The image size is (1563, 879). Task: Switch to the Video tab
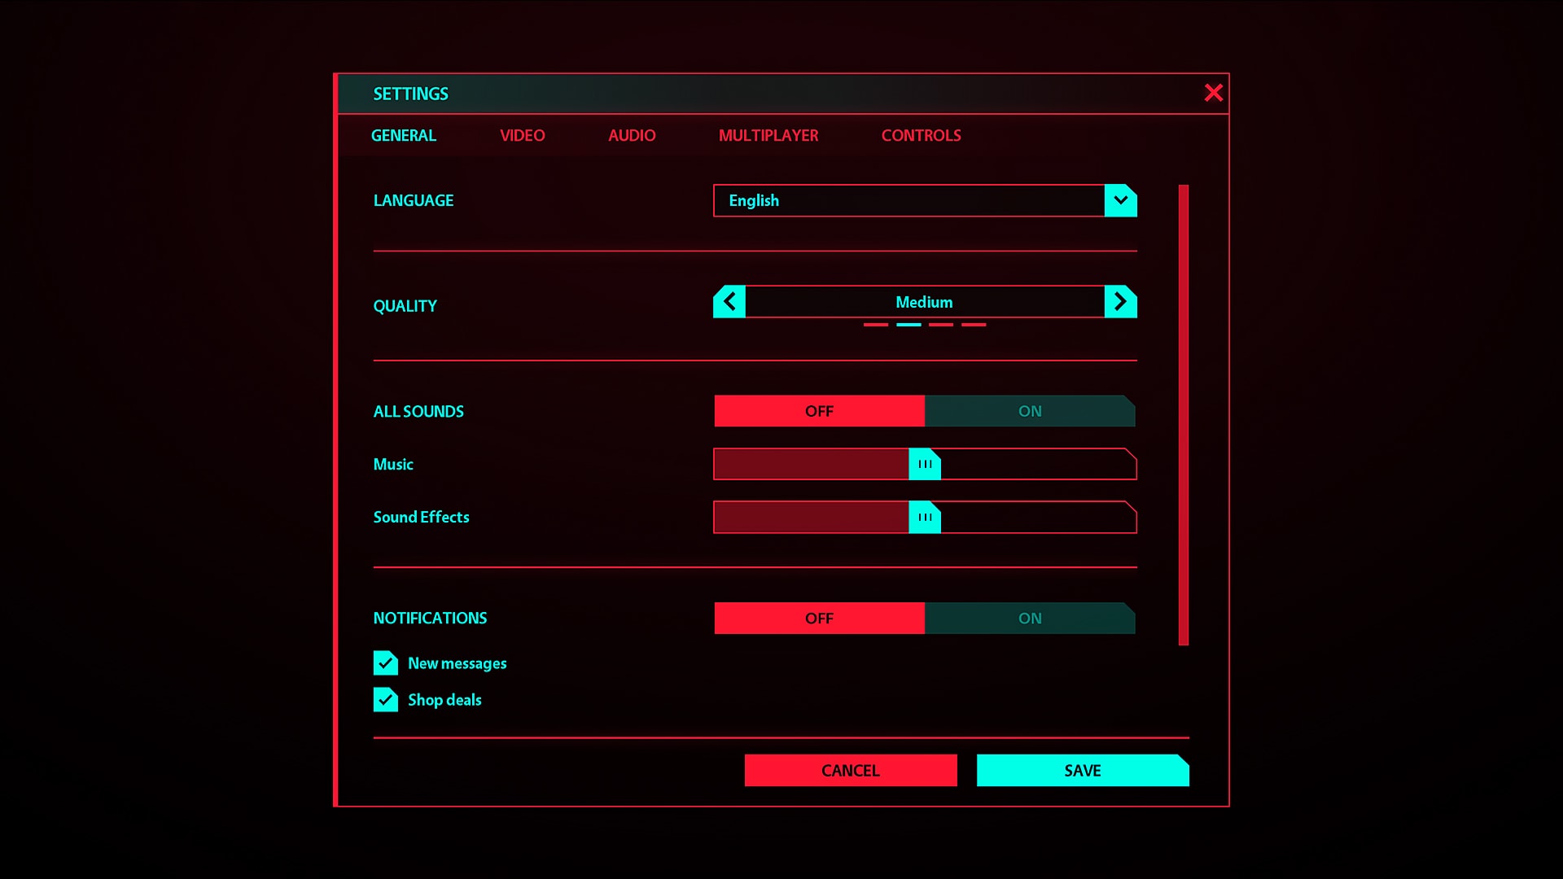pyautogui.click(x=522, y=135)
